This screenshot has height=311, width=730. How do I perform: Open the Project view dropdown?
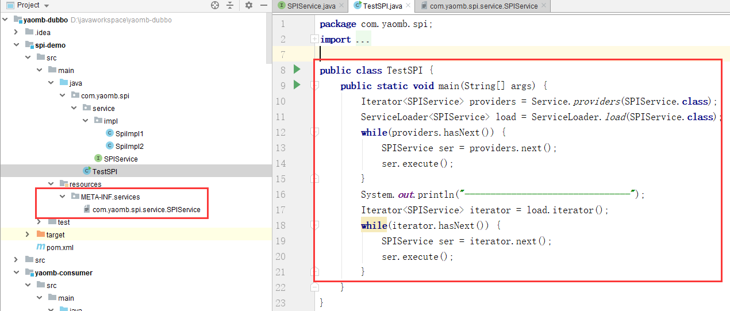[x=46, y=5]
